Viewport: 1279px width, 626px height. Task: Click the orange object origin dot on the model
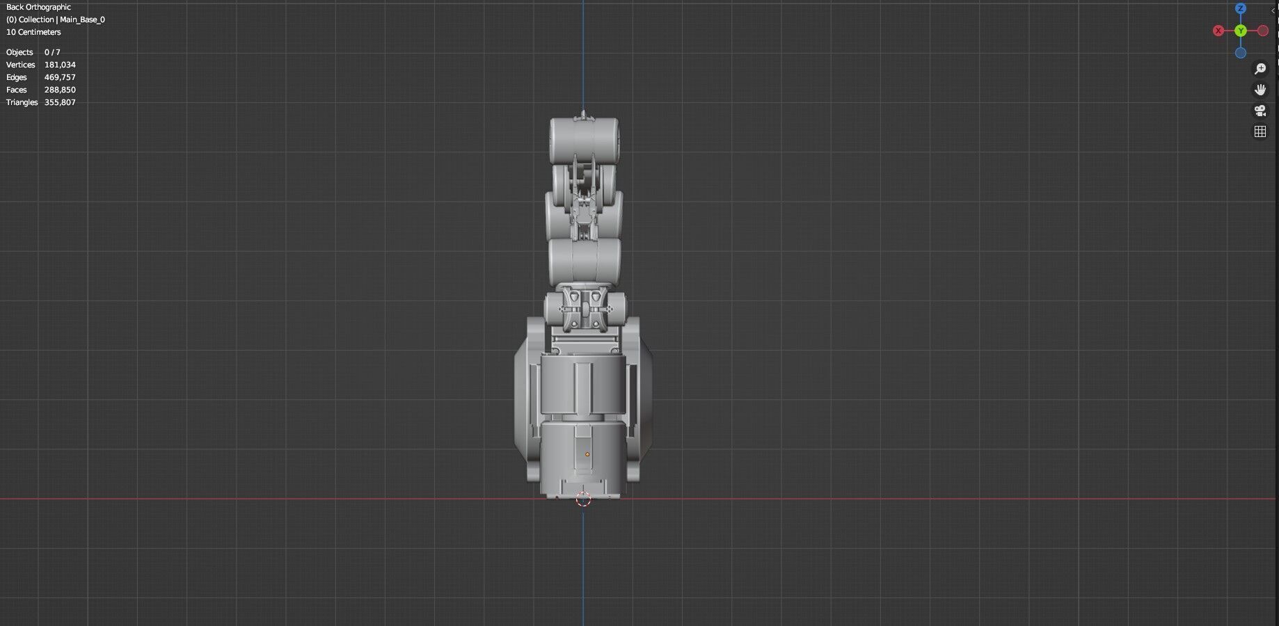[587, 454]
